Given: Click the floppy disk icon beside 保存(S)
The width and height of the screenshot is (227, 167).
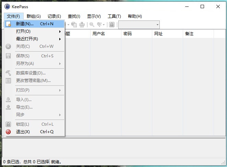Looking at the screenshot, I should click(x=9, y=56).
